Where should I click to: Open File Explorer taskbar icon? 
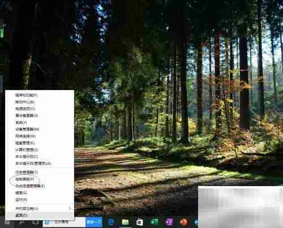125,222
